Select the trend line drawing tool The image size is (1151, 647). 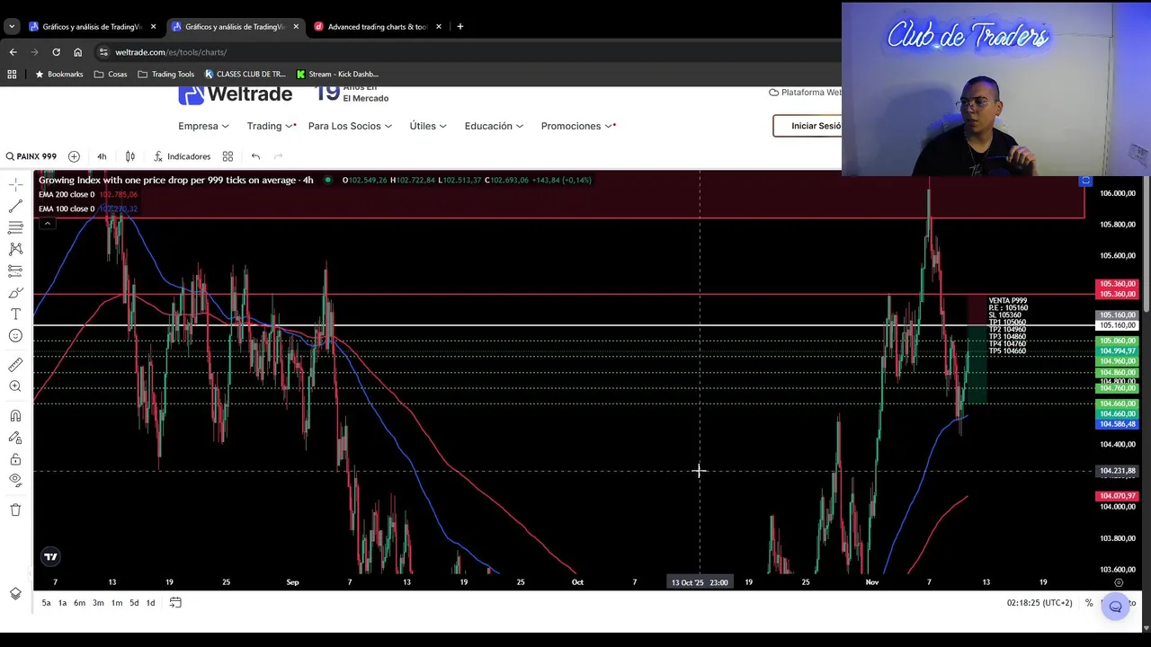click(x=15, y=206)
